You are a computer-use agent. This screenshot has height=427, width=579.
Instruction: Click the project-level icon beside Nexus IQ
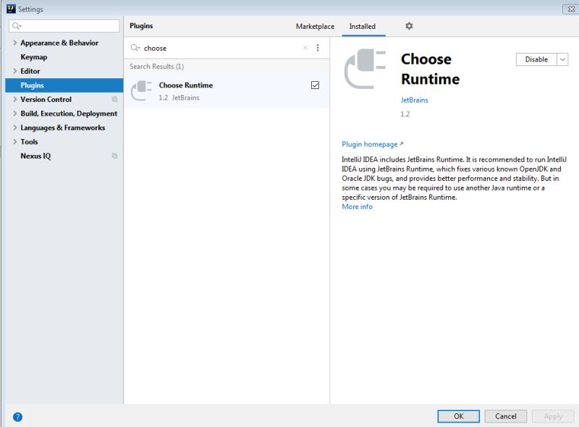pyautogui.click(x=114, y=156)
